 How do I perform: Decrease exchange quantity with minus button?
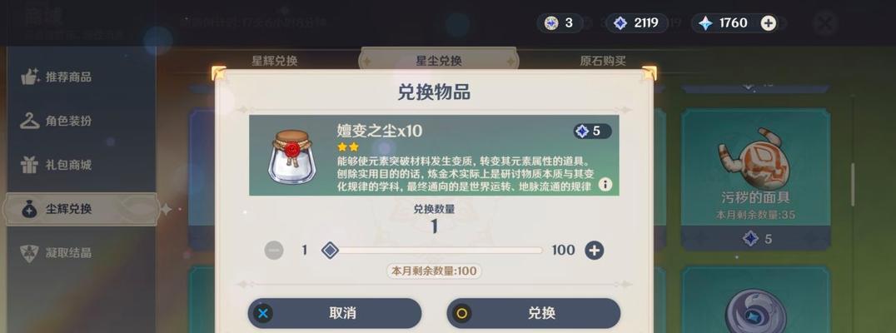[274, 251]
